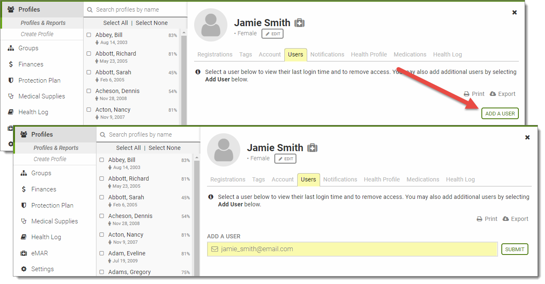This screenshot has height=284, width=545.
Task: Click the Export cloud icon above the SUBMIT button
Action: click(506, 219)
